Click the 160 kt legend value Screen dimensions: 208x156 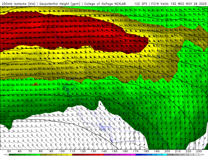(125, 151)
